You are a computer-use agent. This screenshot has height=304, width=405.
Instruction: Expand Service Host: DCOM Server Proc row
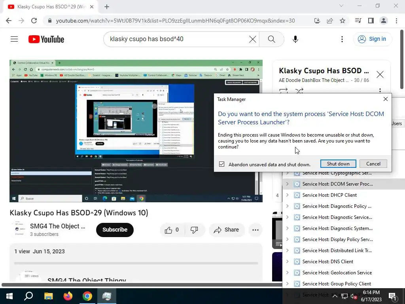tap(287, 184)
